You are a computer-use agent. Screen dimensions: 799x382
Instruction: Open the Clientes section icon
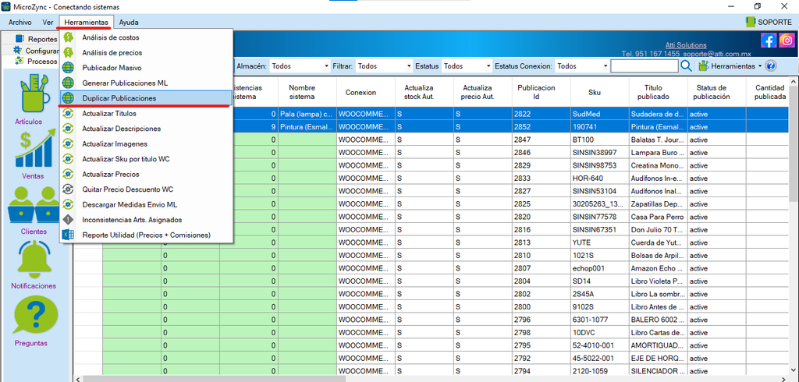tap(34, 204)
